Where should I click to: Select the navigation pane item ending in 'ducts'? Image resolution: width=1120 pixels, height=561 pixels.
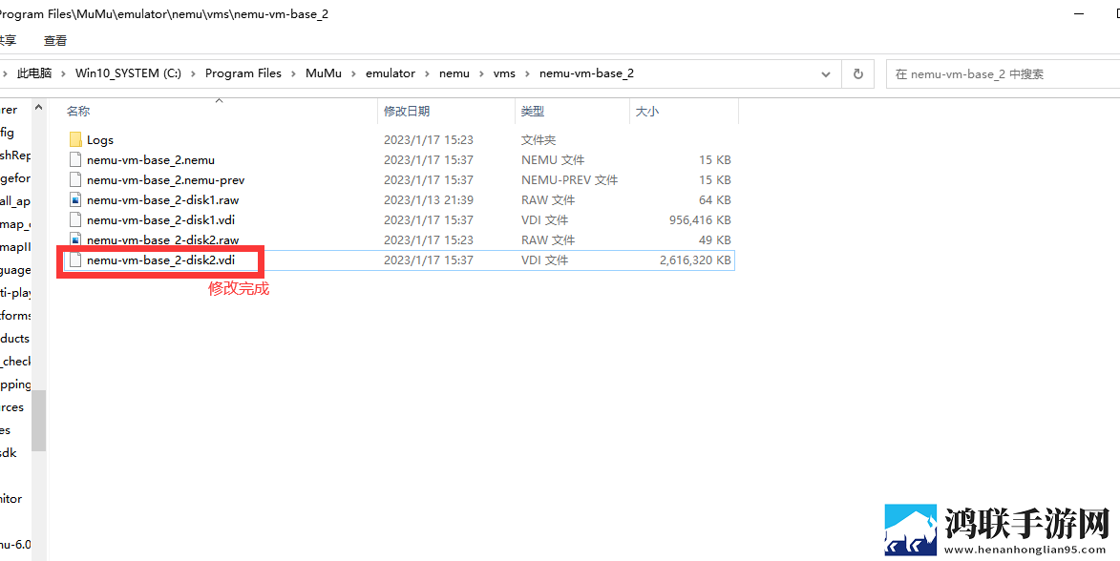coord(15,339)
